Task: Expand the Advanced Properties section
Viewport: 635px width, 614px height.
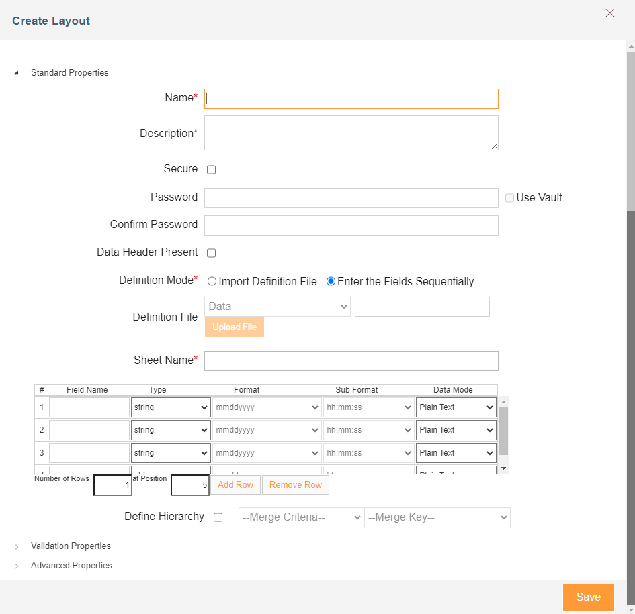Action: point(17,566)
